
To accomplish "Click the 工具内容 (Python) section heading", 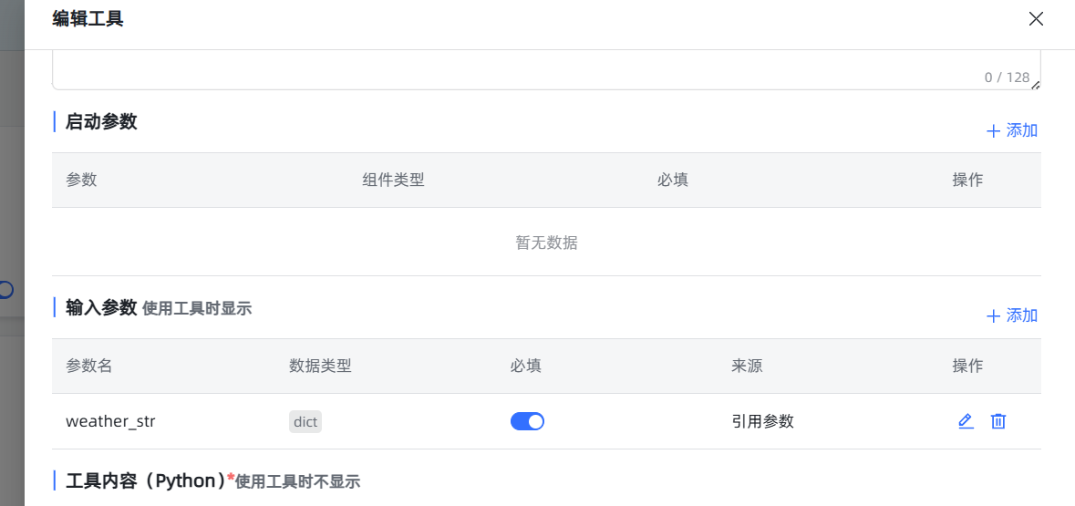I will pyautogui.click(x=145, y=480).
